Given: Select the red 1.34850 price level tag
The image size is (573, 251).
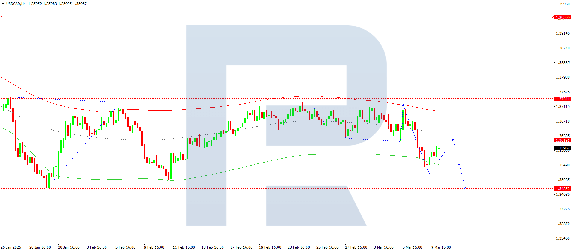Looking at the screenshot, I should [x=563, y=189].
